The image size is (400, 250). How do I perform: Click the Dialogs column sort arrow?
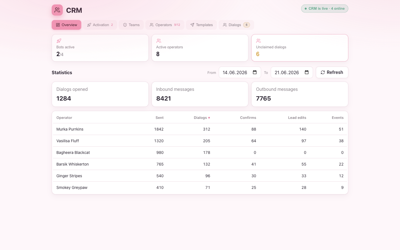coord(209,118)
